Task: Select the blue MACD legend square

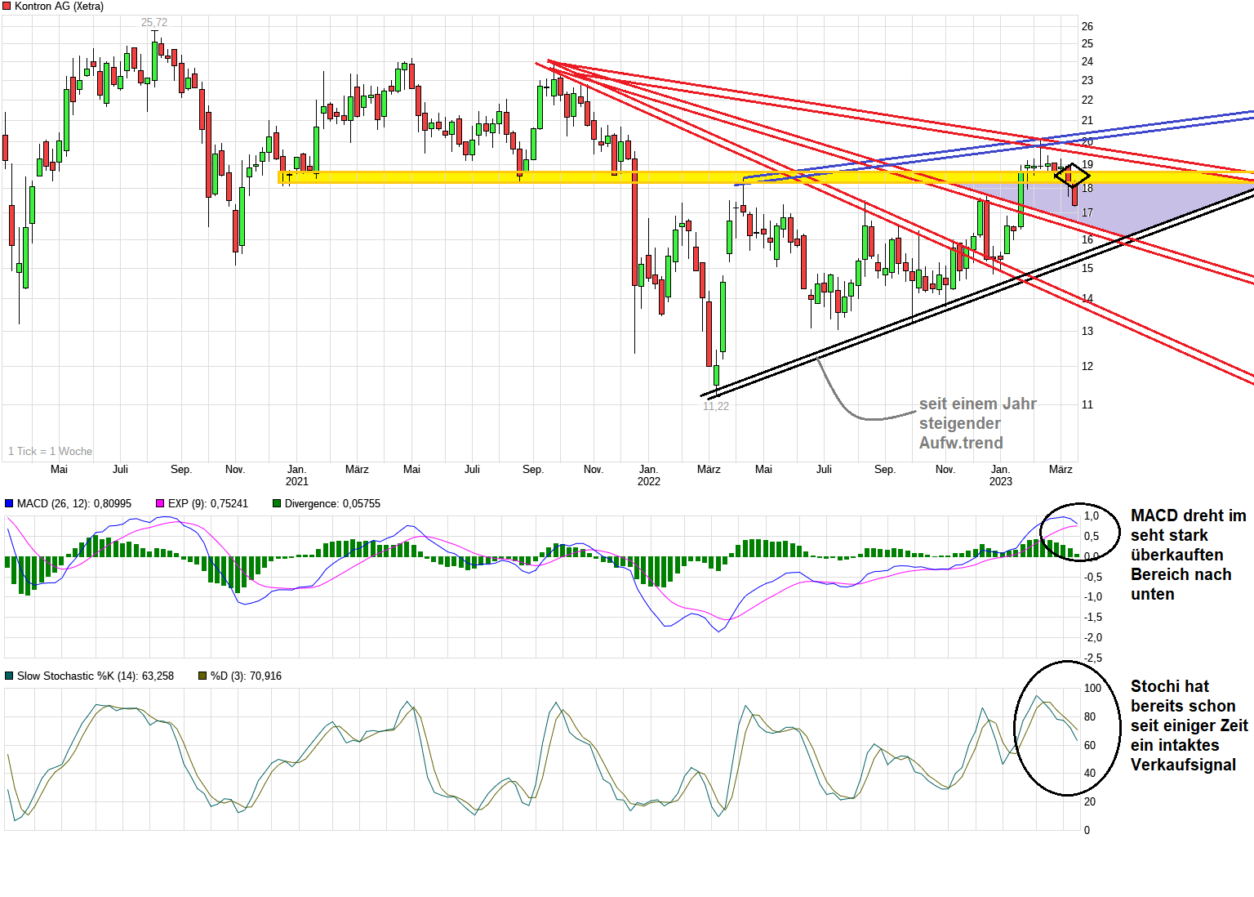Action: click(x=9, y=504)
